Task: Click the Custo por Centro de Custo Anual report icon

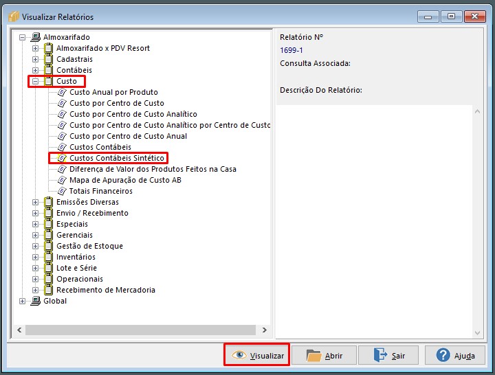Action: pos(62,136)
